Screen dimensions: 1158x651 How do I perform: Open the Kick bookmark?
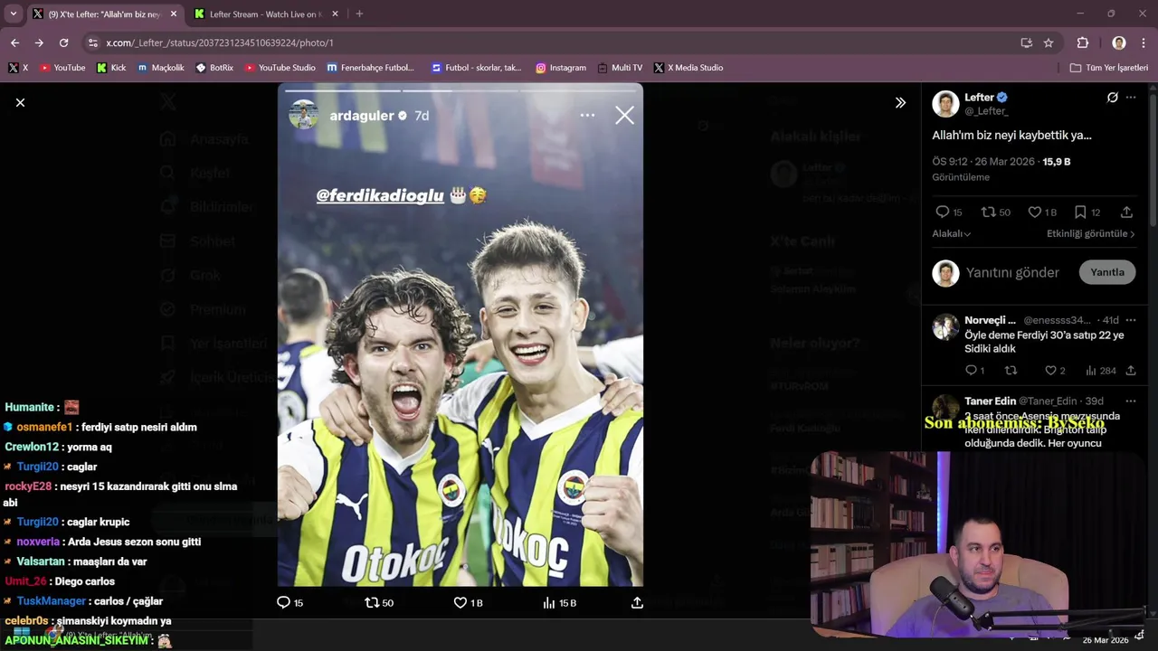(111, 68)
